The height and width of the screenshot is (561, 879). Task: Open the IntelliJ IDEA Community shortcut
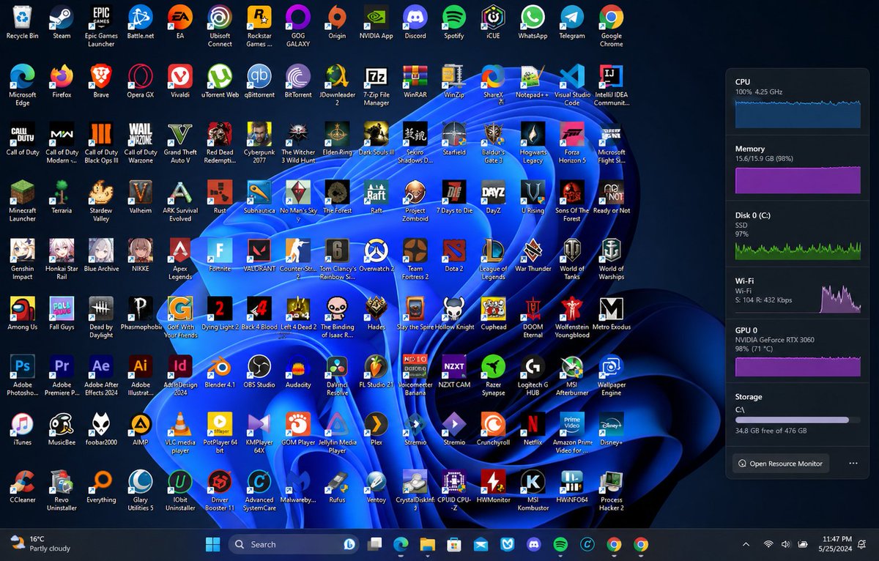611,85
